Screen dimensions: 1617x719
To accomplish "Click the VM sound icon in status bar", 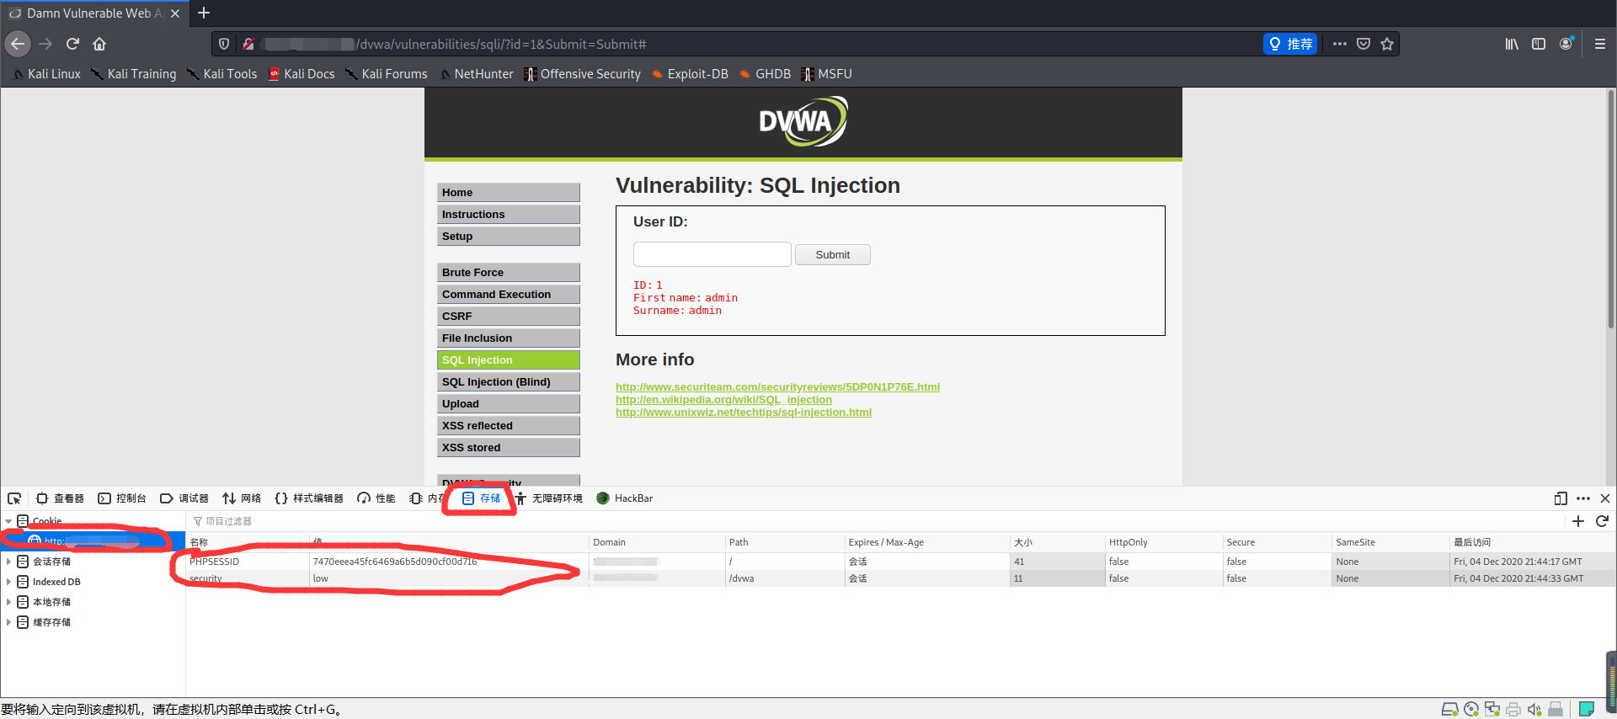I will (x=1534, y=709).
